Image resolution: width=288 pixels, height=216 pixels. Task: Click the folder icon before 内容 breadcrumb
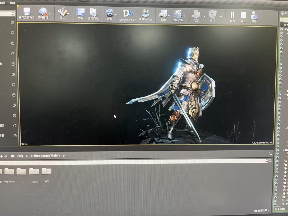[13, 156]
